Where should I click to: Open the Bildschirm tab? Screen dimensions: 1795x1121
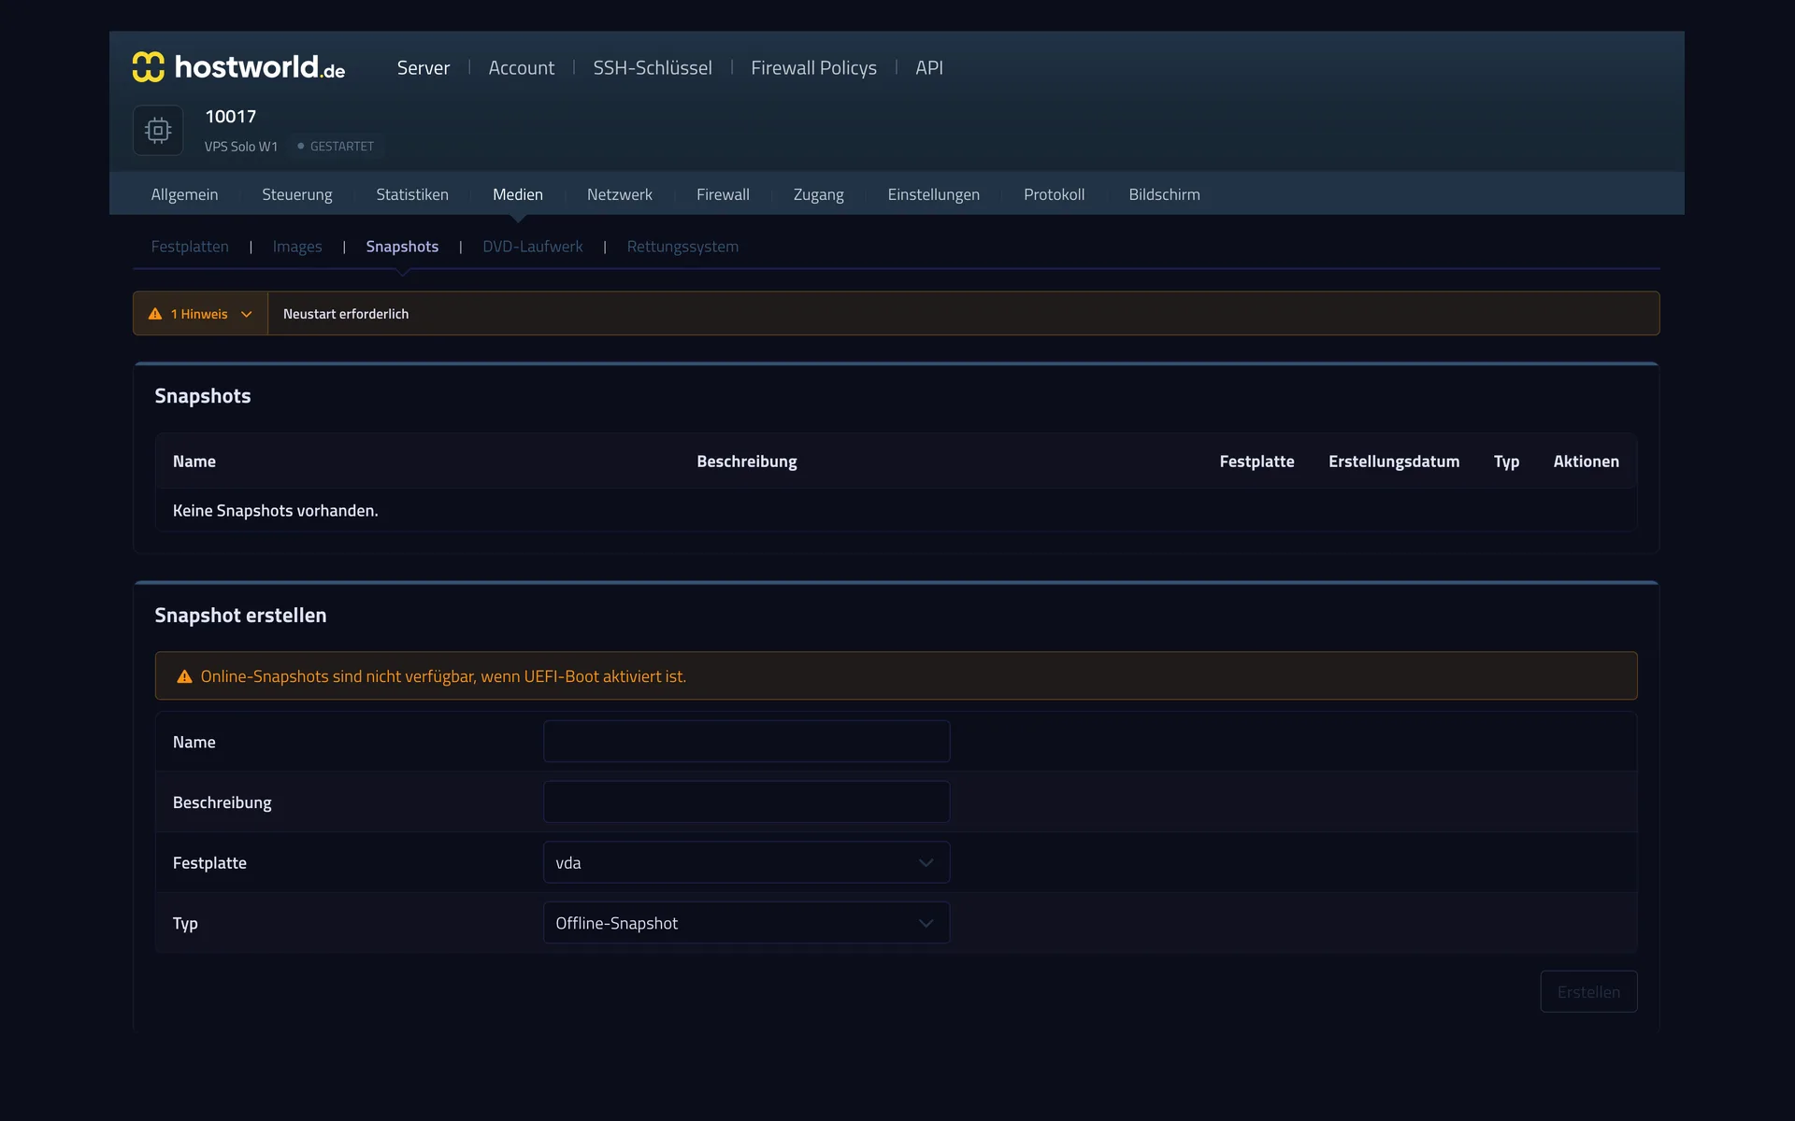[x=1164, y=194]
